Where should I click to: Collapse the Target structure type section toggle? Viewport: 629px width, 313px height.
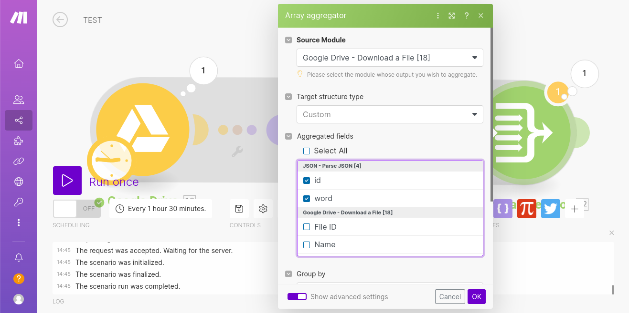click(288, 97)
